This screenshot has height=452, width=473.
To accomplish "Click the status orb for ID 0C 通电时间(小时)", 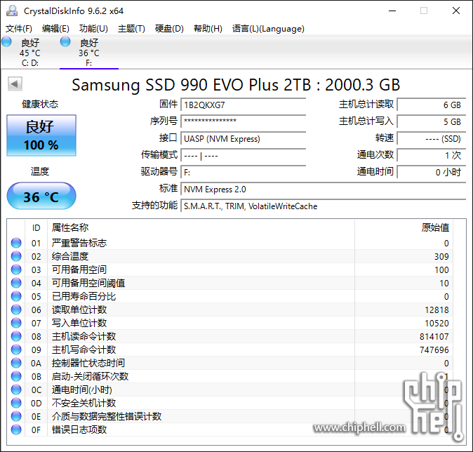I will pos(16,390).
